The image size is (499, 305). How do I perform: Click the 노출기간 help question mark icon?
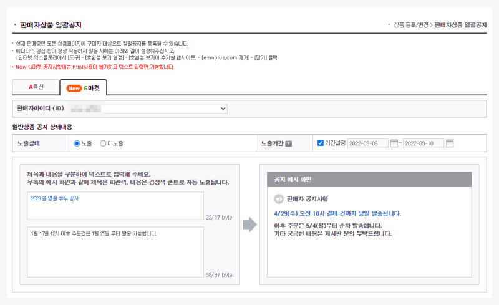pyautogui.click(x=289, y=143)
